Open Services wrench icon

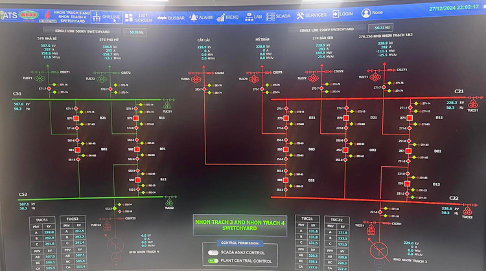tap(311, 15)
